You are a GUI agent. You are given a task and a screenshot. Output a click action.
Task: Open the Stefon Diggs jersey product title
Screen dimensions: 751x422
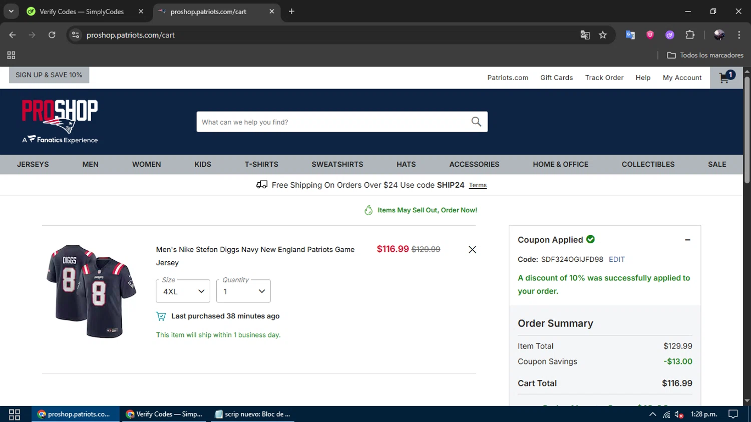(255, 256)
